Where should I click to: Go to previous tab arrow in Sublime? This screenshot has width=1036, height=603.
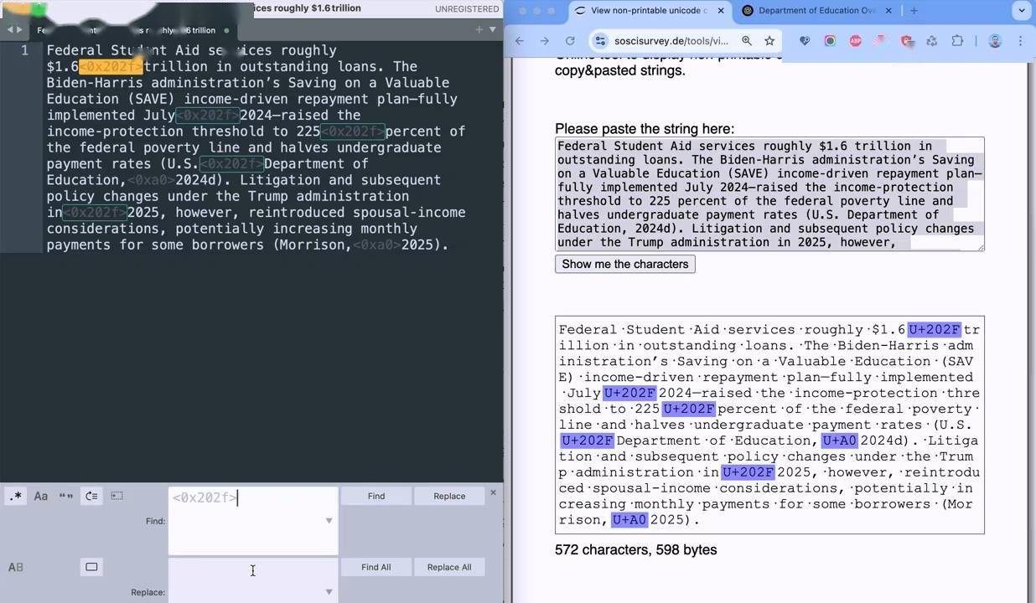point(10,30)
